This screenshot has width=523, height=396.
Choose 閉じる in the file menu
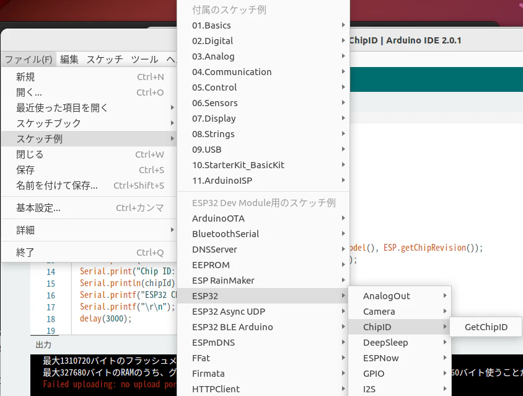point(89,155)
